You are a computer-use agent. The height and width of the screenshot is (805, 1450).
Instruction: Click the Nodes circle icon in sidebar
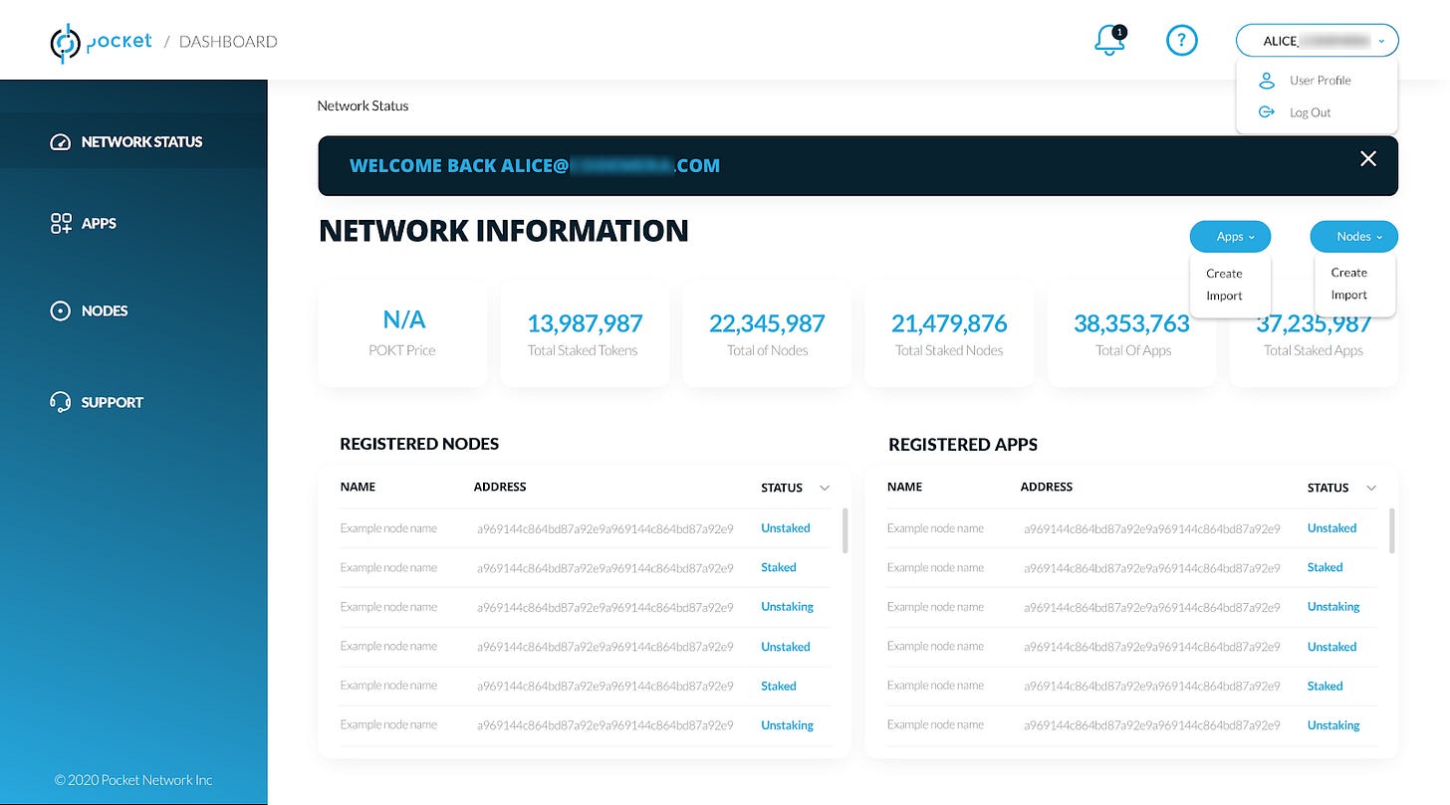pyautogui.click(x=61, y=310)
